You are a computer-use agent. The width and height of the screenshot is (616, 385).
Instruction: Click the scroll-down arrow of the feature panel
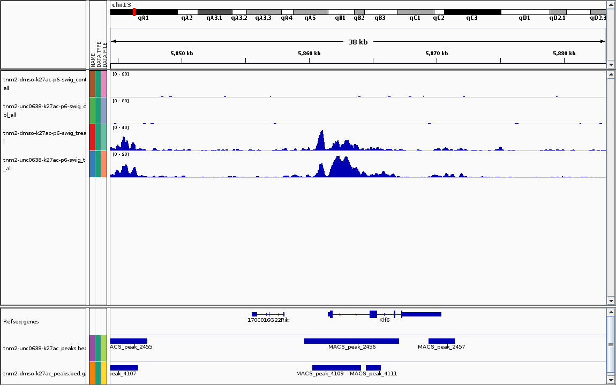(x=611, y=380)
